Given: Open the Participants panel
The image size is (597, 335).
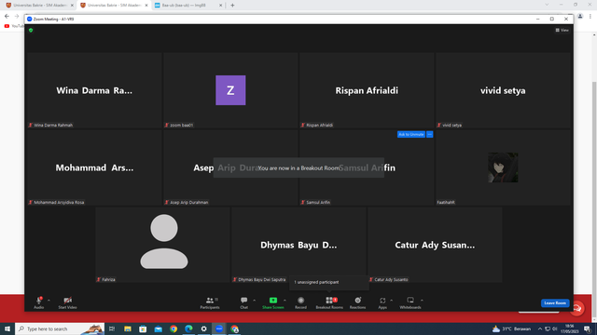Looking at the screenshot, I should pyautogui.click(x=210, y=302).
